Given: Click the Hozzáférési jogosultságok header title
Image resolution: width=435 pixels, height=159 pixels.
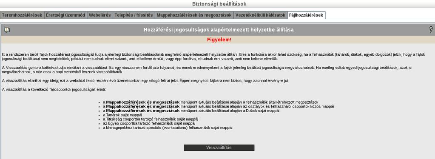Looking at the screenshot, I should [x=219, y=30].
